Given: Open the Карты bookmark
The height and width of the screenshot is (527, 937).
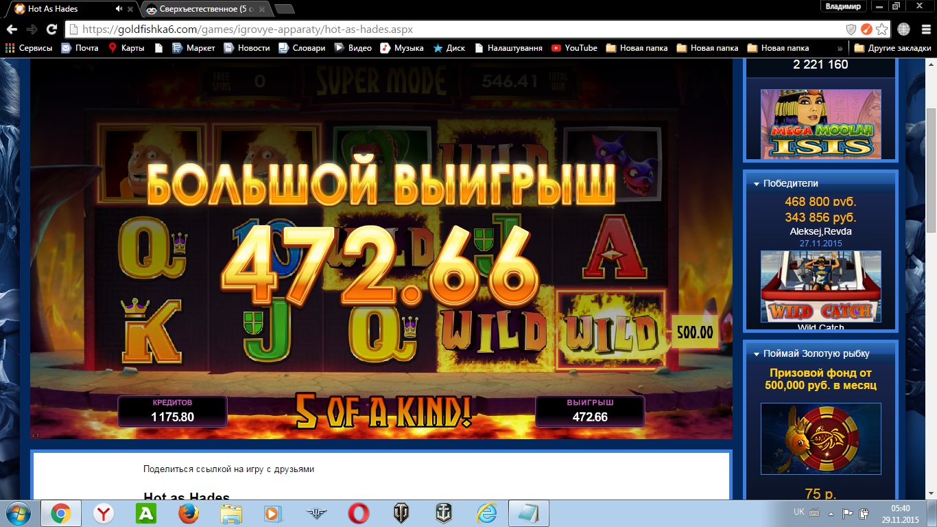Looking at the screenshot, I should 126,48.
